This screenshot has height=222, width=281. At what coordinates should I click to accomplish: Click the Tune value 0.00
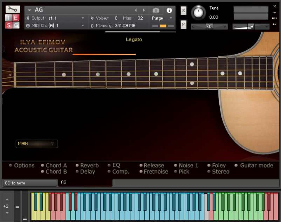(214, 17)
